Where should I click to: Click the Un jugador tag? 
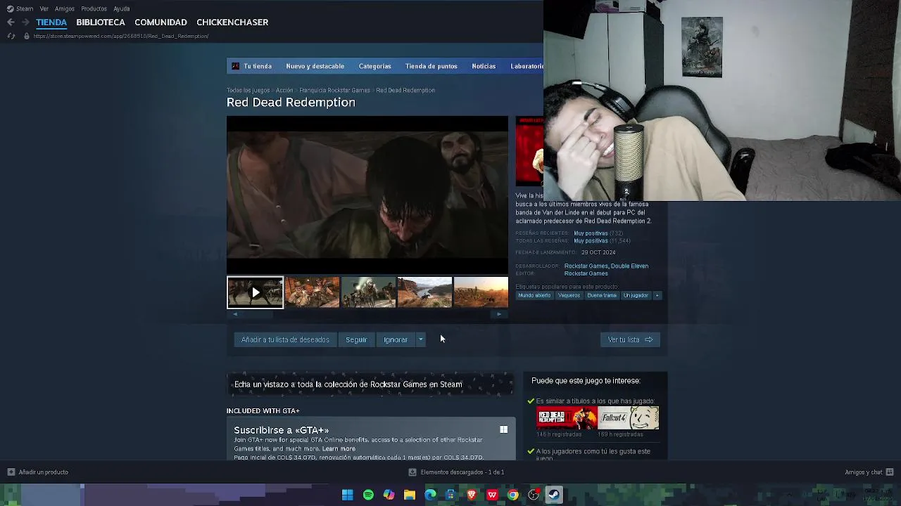[636, 296]
